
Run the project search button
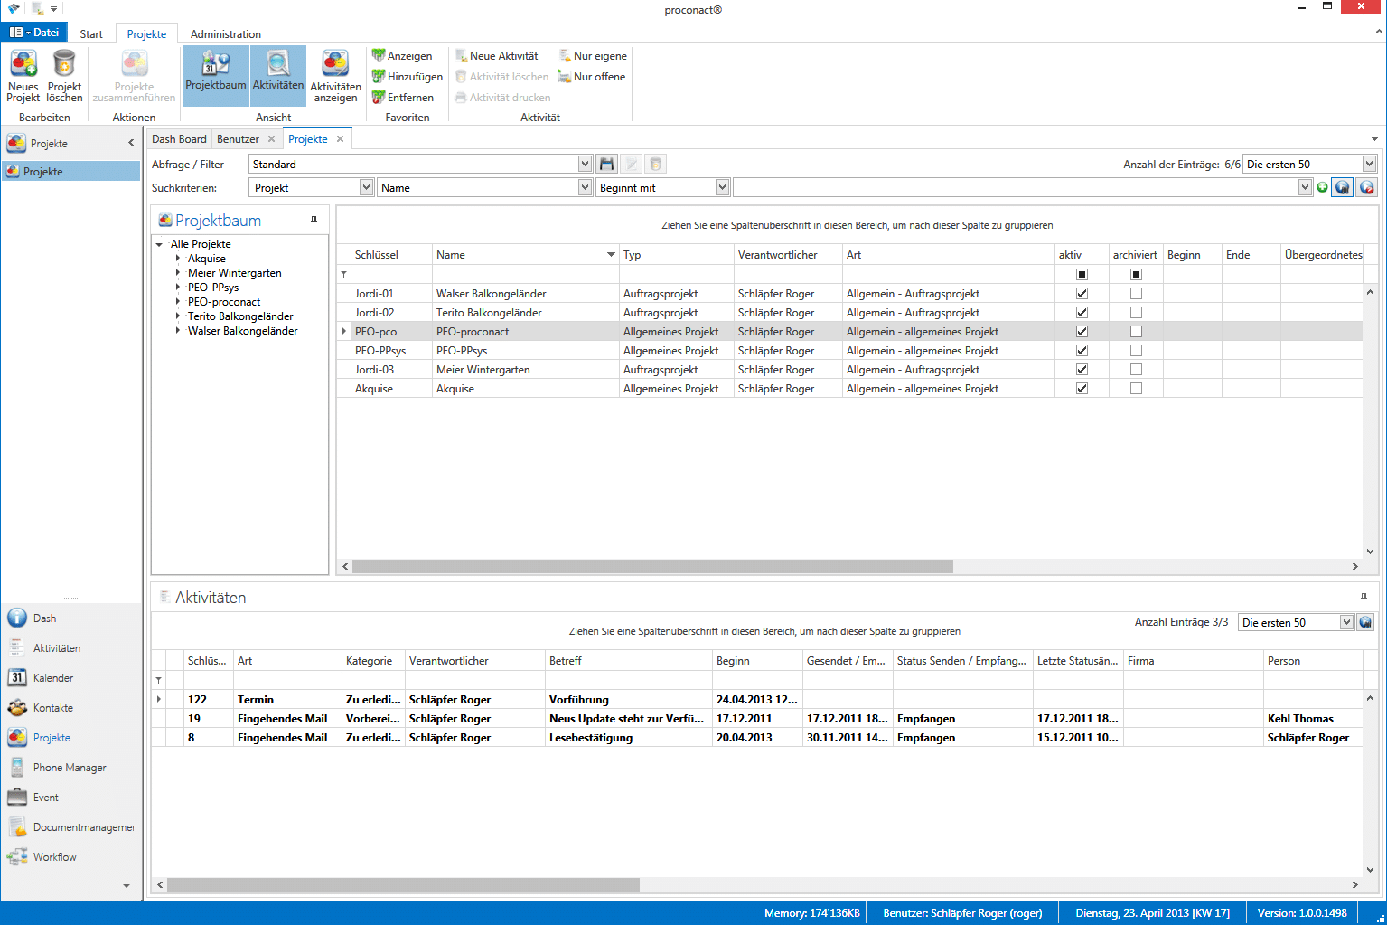coord(1343,187)
